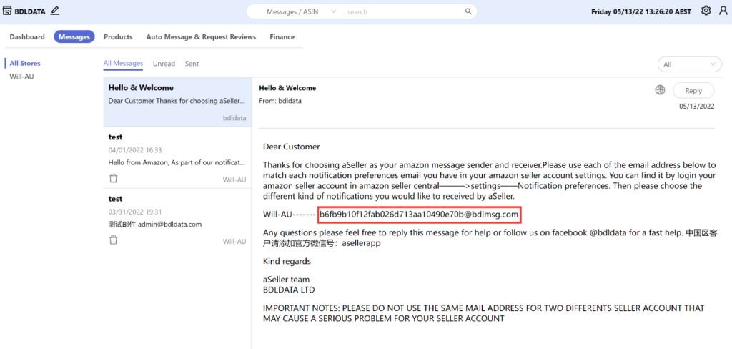This screenshot has height=349, width=732.
Task: Open the test message with admin@bdldata.com
Action: tap(177, 219)
